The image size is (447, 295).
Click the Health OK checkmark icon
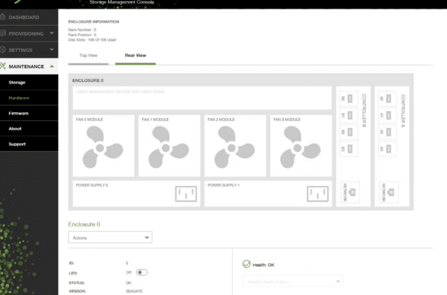coord(246,264)
